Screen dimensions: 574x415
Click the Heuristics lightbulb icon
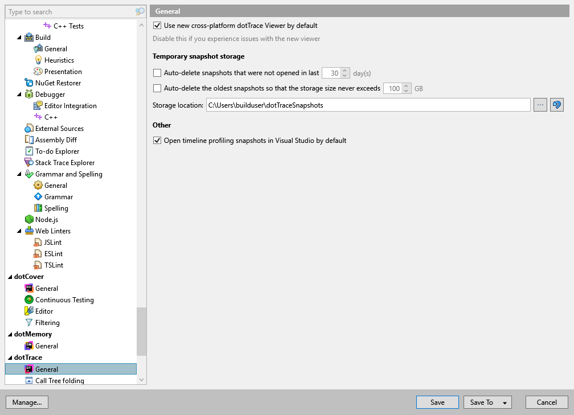click(38, 60)
